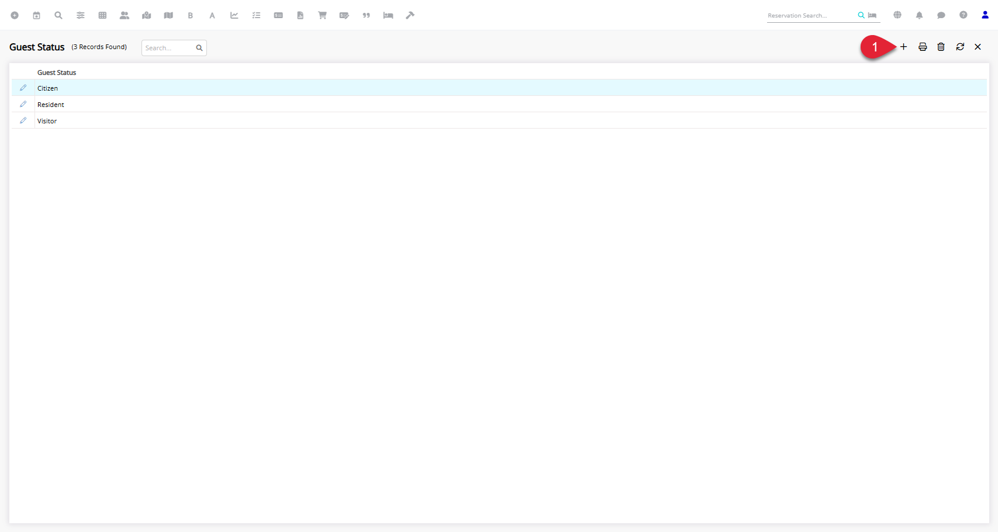The width and height of the screenshot is (998, 532).
Task: Open the notifications bell
Action: pos(920,16)
